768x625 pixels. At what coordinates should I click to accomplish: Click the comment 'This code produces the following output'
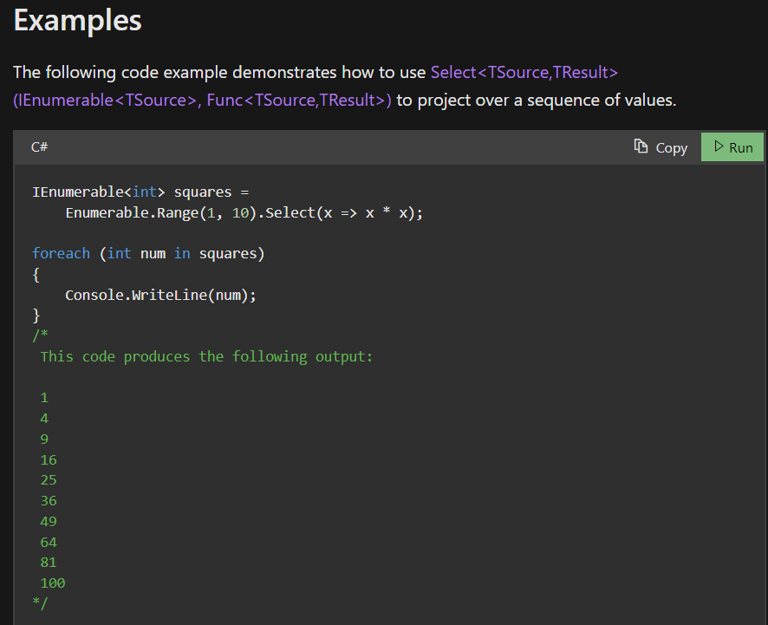(206, 356)
